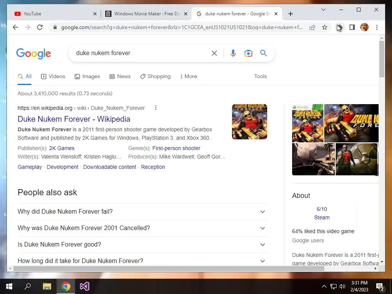Click the Wikipedia result game cover thumbnail
This screenshot has height=294, width=392.
pos(250,122)
